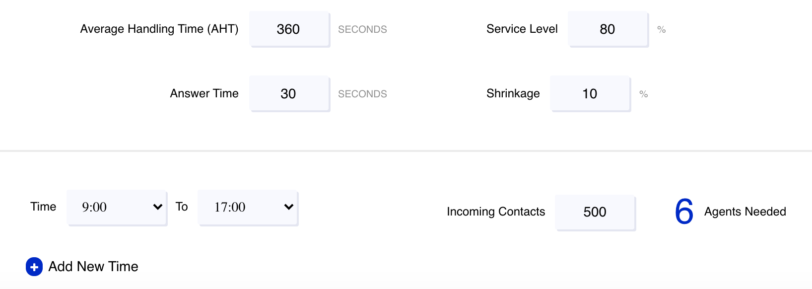Viewport: 812px width, 289px height.
Task: Click the Answer Time label
Action: (x=204, y=94)
